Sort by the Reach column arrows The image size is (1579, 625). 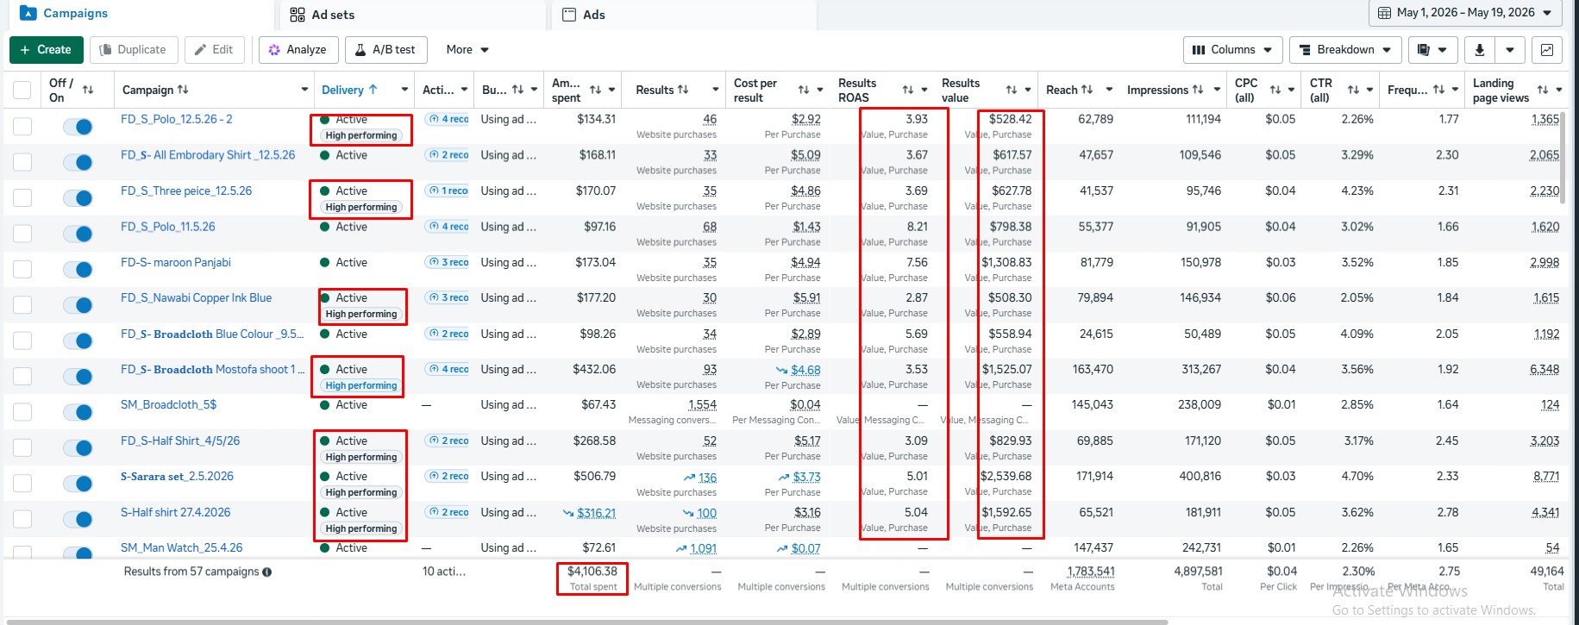1087,90
